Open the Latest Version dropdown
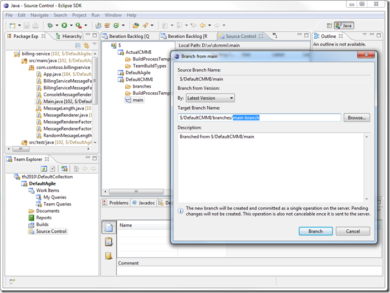The width and height of the screenshot is (390, 293). 210,98
